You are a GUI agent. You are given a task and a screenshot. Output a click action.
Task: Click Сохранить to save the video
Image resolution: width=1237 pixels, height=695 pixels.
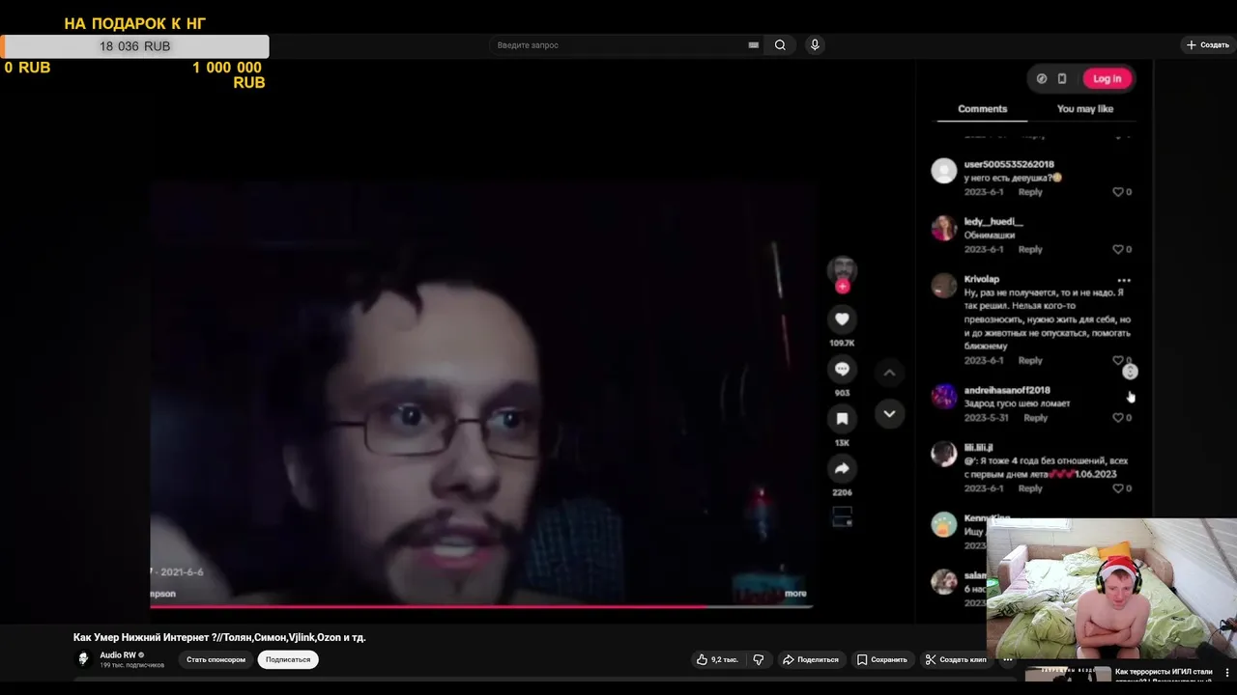click(x=882, y=659)
